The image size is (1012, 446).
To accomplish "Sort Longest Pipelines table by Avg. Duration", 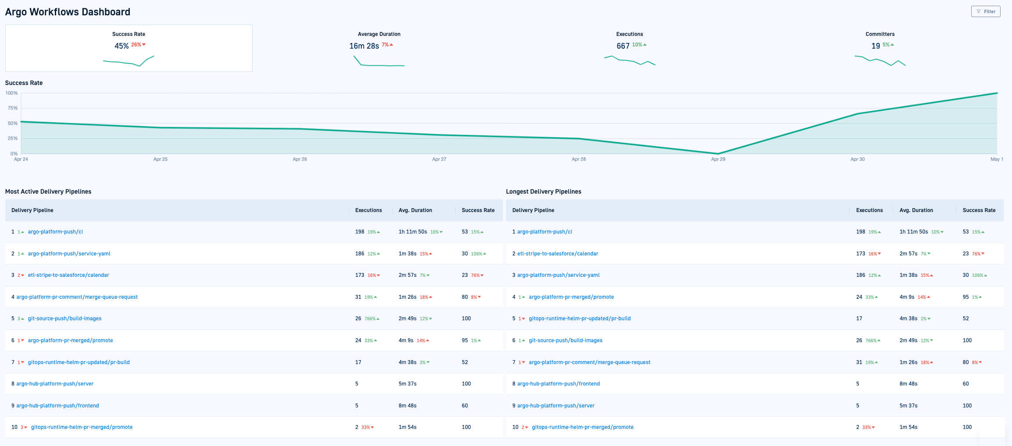I will [916, 210].
